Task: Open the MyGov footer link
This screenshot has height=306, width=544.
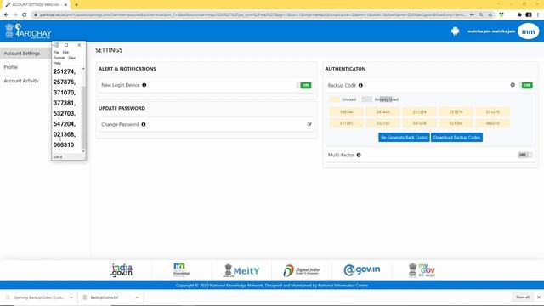Action: 422,270
